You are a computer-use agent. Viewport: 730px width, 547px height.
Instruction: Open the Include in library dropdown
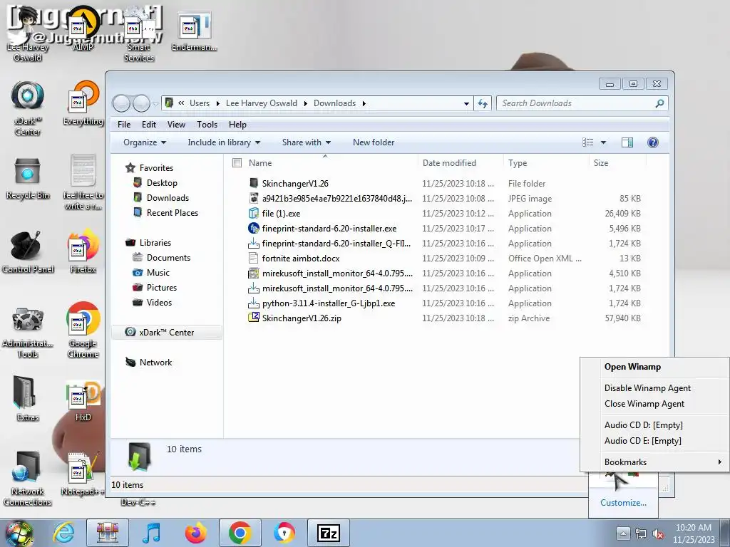click(x=224, y=142)
